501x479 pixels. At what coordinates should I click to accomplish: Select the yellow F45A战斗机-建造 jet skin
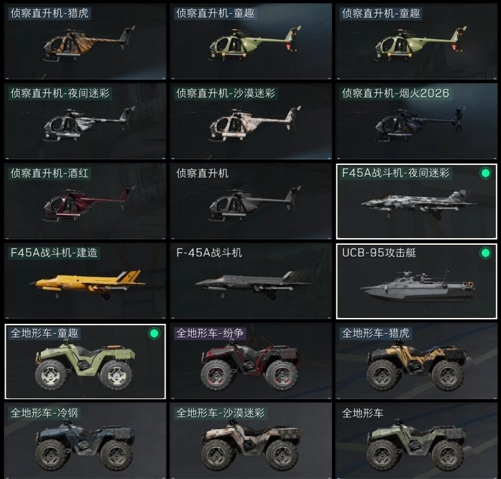pyautogui.click(x=85, y=281)
